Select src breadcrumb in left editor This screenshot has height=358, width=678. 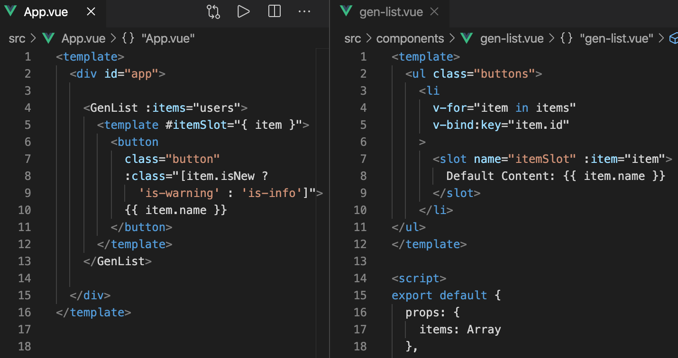click(17, 38)
